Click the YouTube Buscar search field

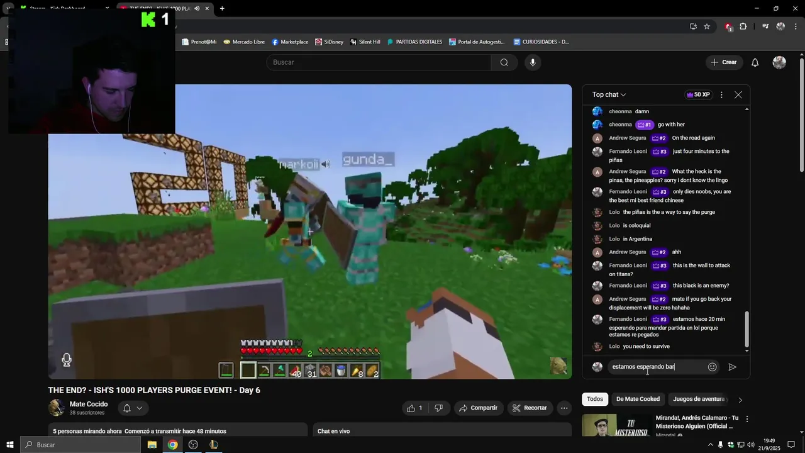tap(379, 62)
